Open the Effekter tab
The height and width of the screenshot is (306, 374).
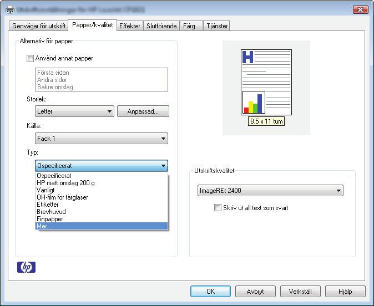pos(130,25)
